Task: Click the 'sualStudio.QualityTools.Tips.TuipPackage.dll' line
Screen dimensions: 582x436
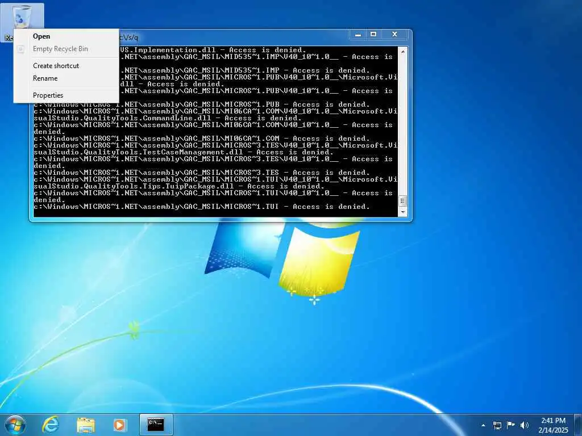Action: tap(179, 186)
